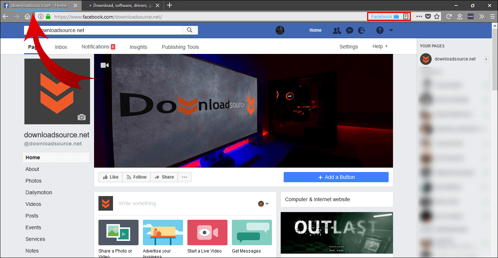498x258 pixels.
Task: Show more toolbar items chevron
Action: click(x=482, y=16)
